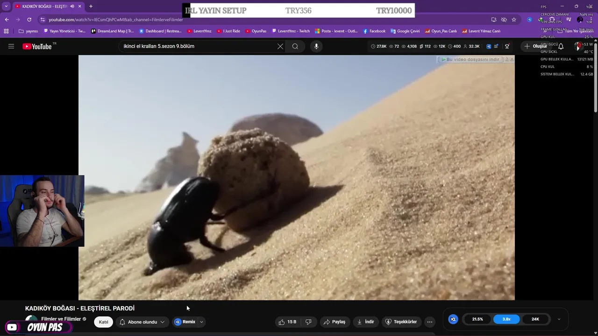The width and height of the screenshot is (598, 336).
Task: Dislike the video with thumbs down
Action: 308,322
